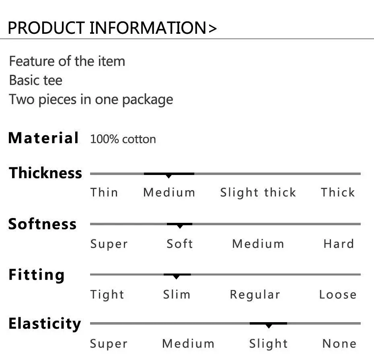Image resolution: width=374 pixels, height=362 pixels.
Task: Select the Slight thick label
Action: (x=258, y=193)
